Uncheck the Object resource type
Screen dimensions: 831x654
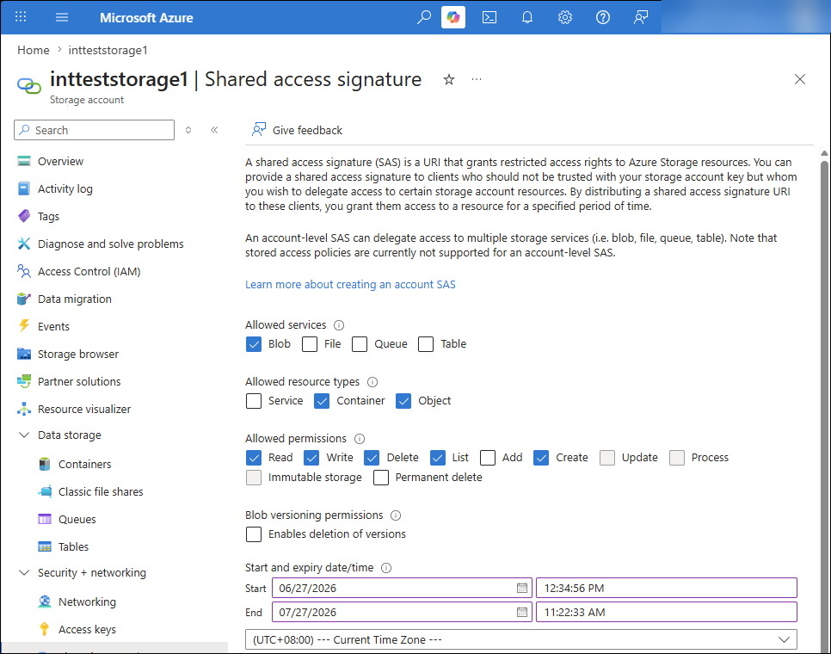pos(403,401)
